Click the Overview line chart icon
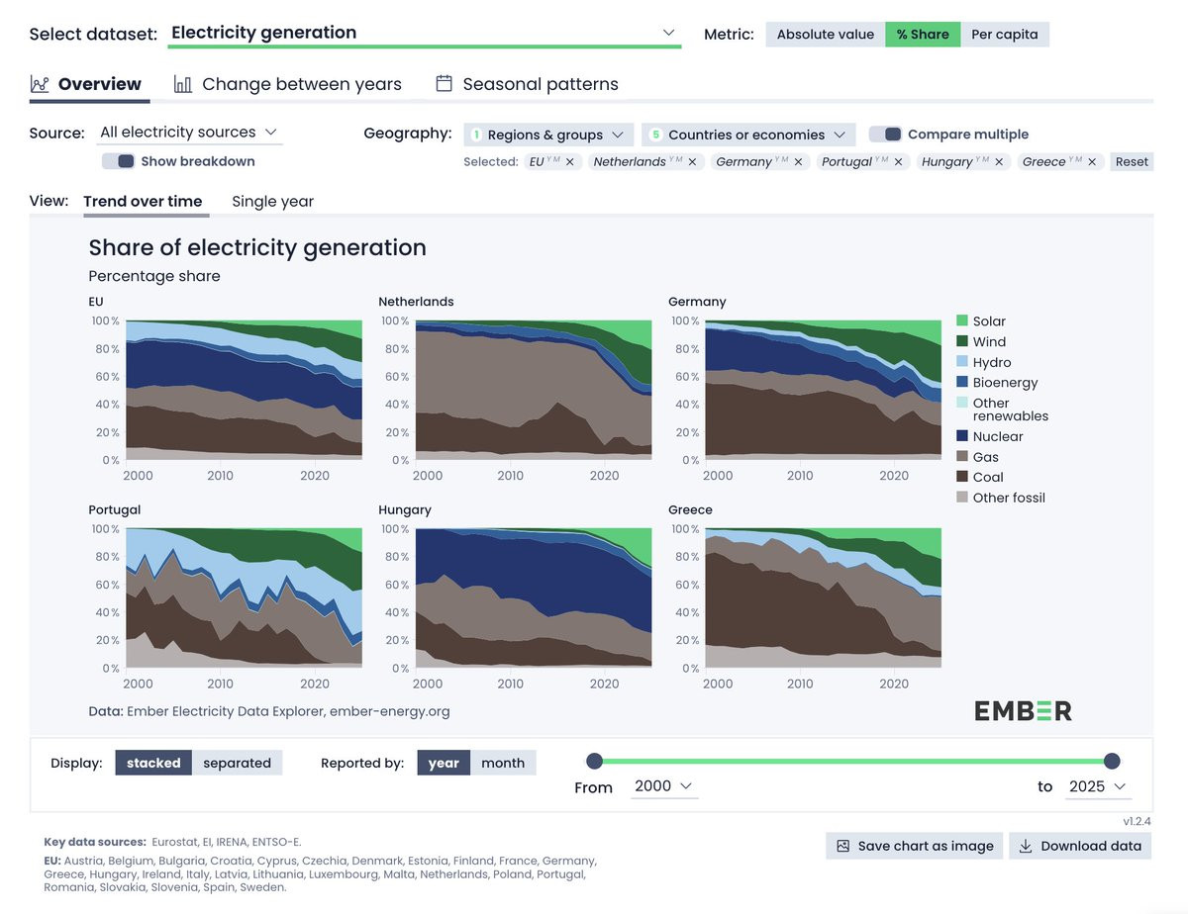Viewport: 1188px width, 914px height. pos(40,84)
